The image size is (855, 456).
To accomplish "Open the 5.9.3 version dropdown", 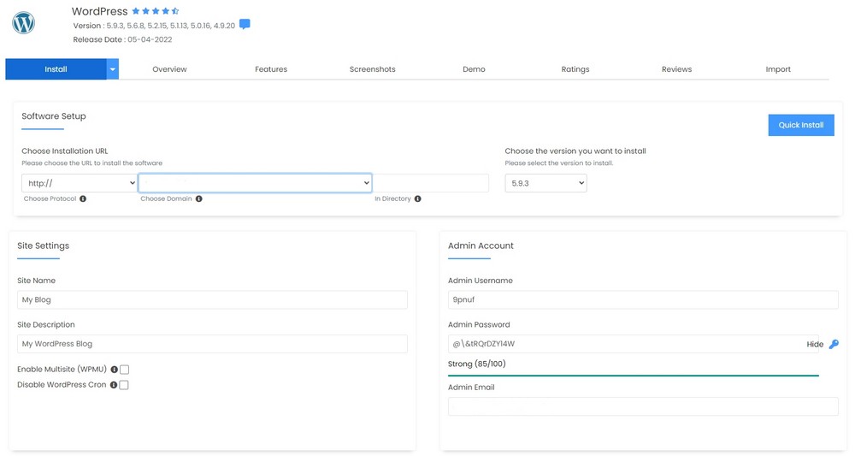I will pyautogui.click(x=545, y=183).
